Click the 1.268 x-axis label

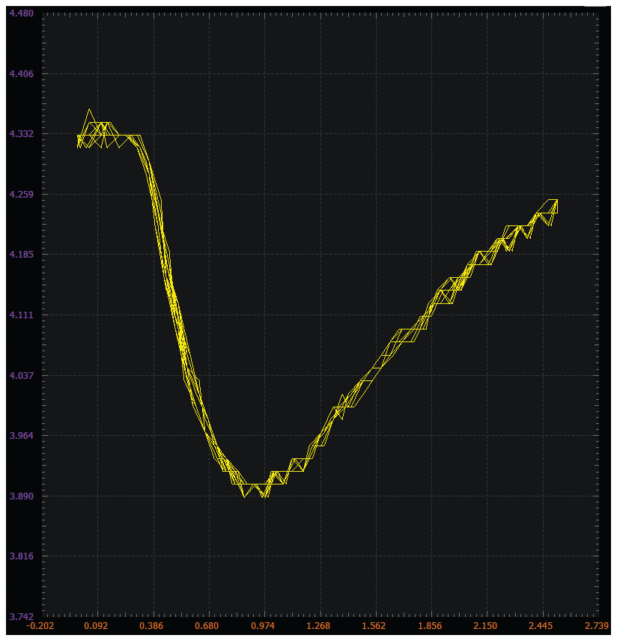click(318, 626)
